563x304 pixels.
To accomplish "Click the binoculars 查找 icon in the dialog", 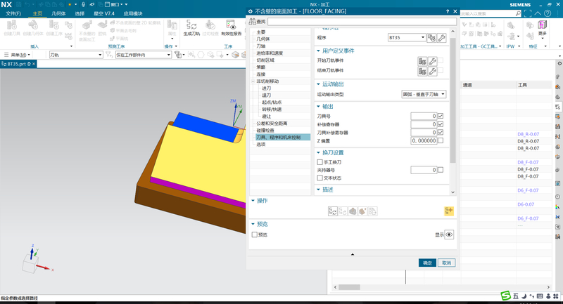I will coord(253,22).
